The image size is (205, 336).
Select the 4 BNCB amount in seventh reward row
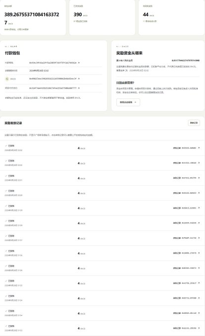coord(81,238)
